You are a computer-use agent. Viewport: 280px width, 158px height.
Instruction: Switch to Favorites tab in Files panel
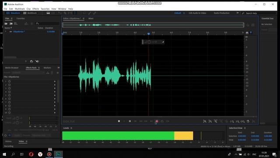[x=21, y=18]
